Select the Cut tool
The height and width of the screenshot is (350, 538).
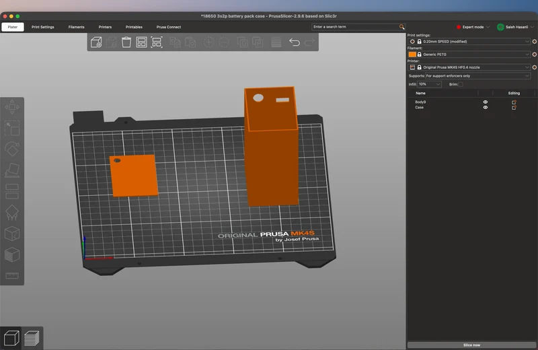(x=12, y=191)
